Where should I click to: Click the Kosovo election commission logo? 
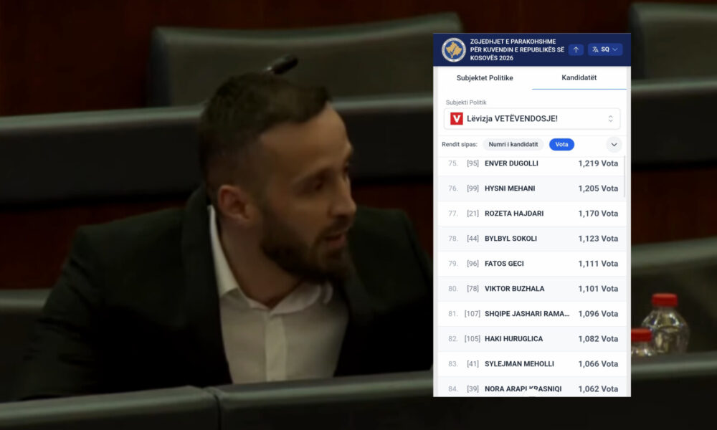(454, 50)
